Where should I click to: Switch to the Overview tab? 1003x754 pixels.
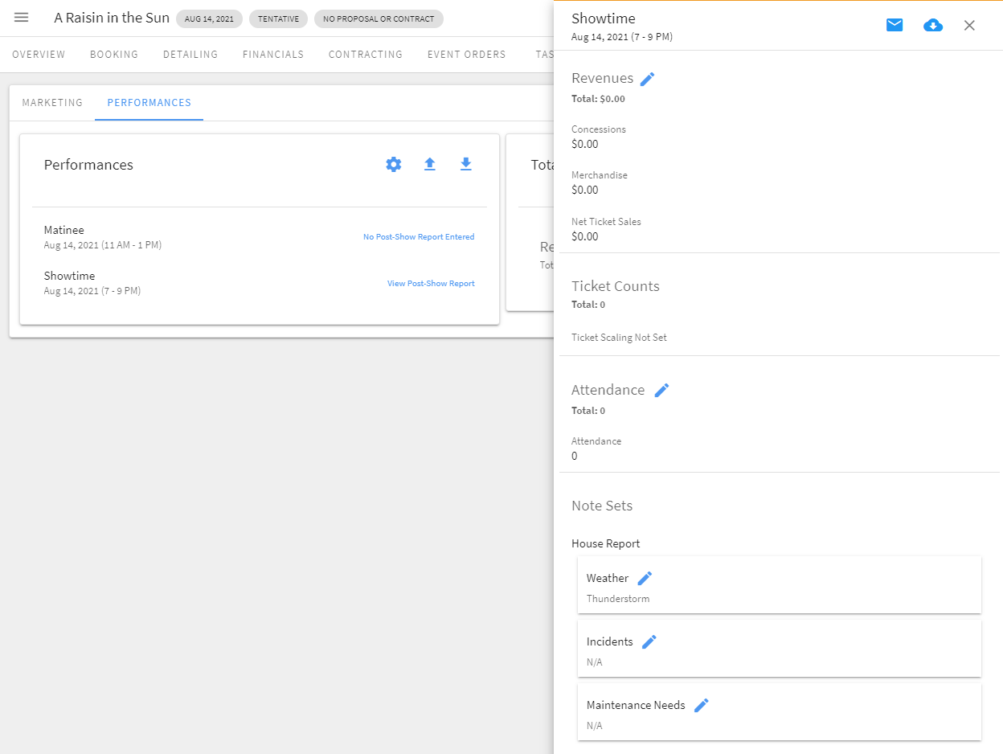click(x=39, y=55)
